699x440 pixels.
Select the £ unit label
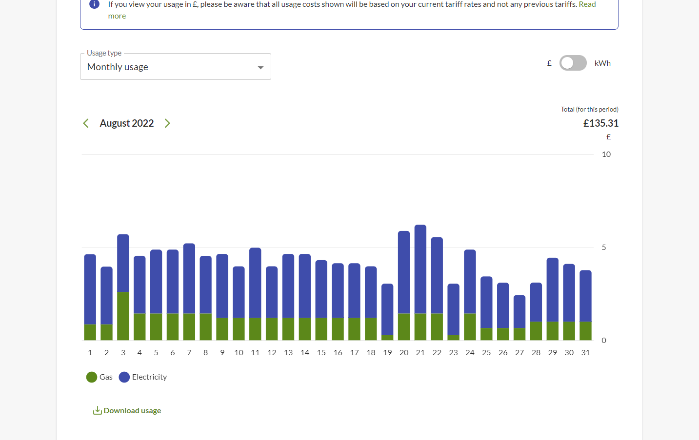[549, 63]
